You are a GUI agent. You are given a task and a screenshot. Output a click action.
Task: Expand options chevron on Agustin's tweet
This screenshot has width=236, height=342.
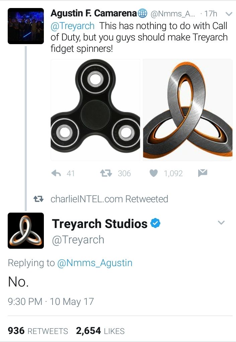point(229,14)
